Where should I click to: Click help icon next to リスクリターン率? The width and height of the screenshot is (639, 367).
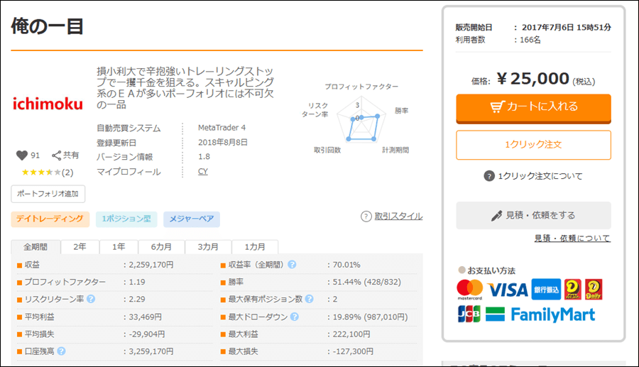click(90, 299)
